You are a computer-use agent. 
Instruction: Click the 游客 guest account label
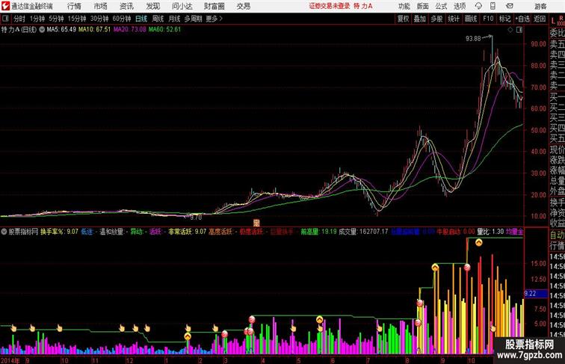coord(540,6)
